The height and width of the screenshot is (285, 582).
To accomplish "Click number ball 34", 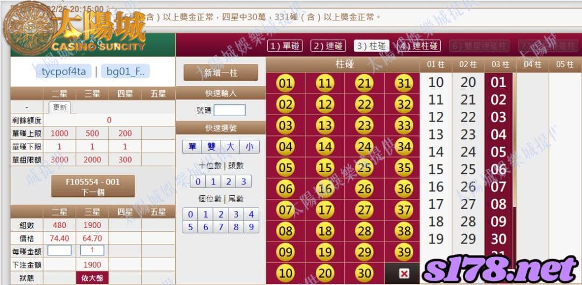I will coord(404,147).
